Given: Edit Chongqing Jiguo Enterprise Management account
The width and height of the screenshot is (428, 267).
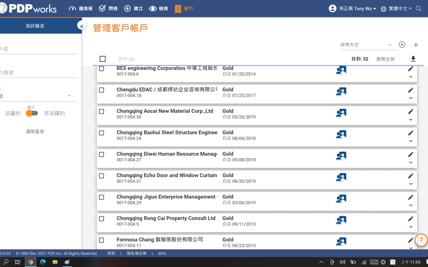Looking at the screenshot, I should (x=411, y=197).
